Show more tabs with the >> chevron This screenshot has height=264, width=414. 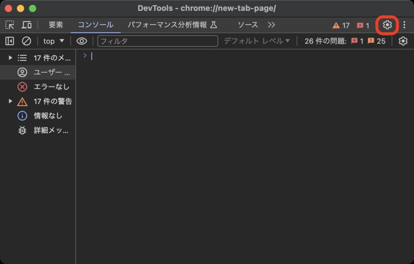(x=271, y=25)
